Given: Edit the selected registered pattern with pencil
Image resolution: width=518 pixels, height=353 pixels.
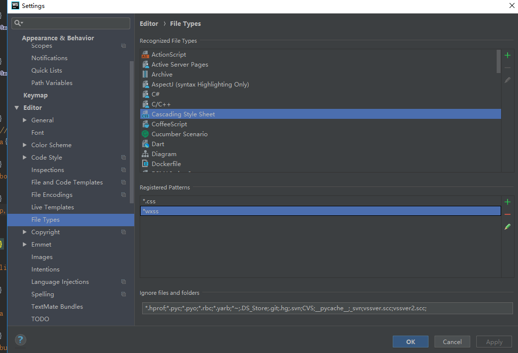Looking at the screenshot, I should [x=508, y=227].
